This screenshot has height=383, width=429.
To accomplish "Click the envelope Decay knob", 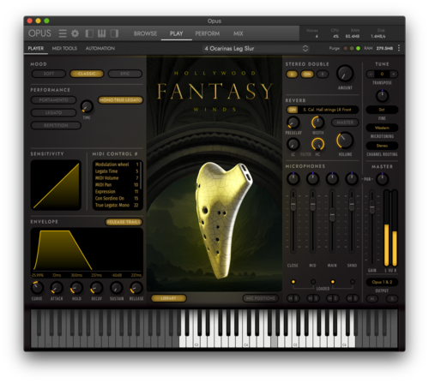I will tap(96, 288).
